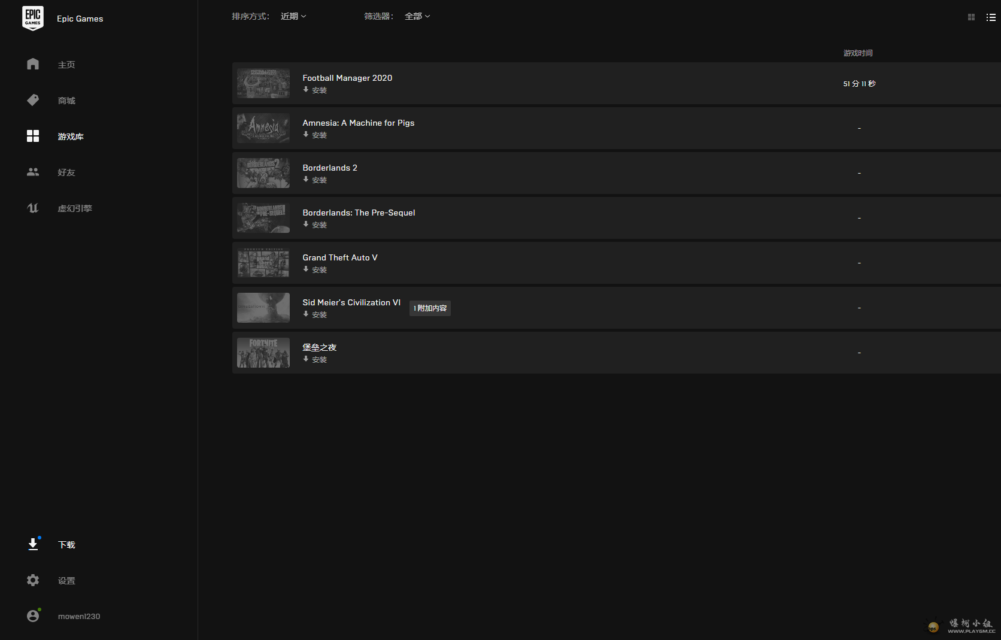Viewport: 1001px width, 640px height.
Task: Click the Amnesia cover thumbnail
Action: coord(263,128)
